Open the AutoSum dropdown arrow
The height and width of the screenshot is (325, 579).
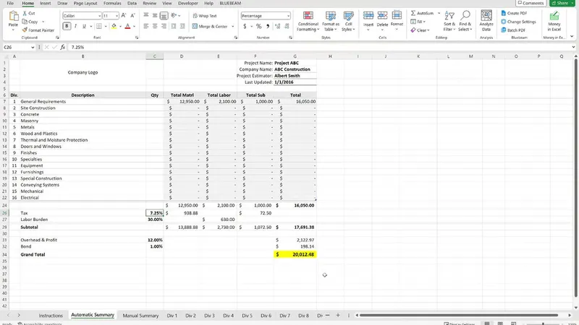coord(439,13)
